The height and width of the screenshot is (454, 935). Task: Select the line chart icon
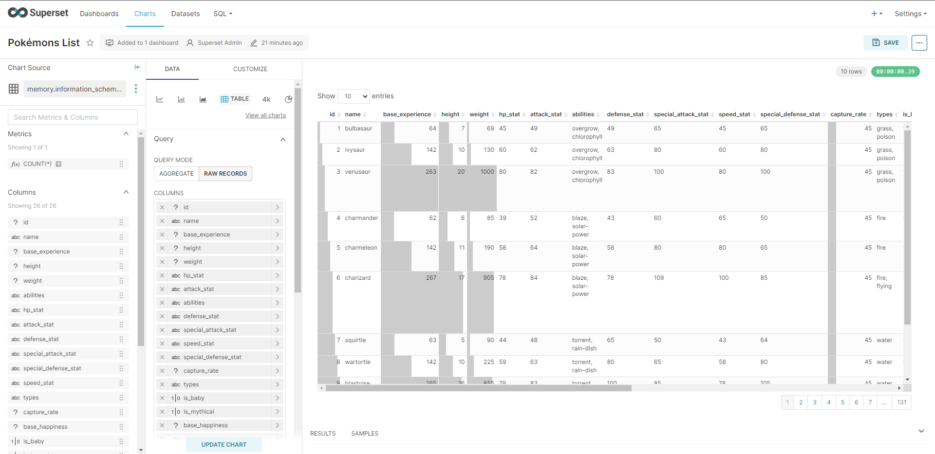(x=160, y=99)
